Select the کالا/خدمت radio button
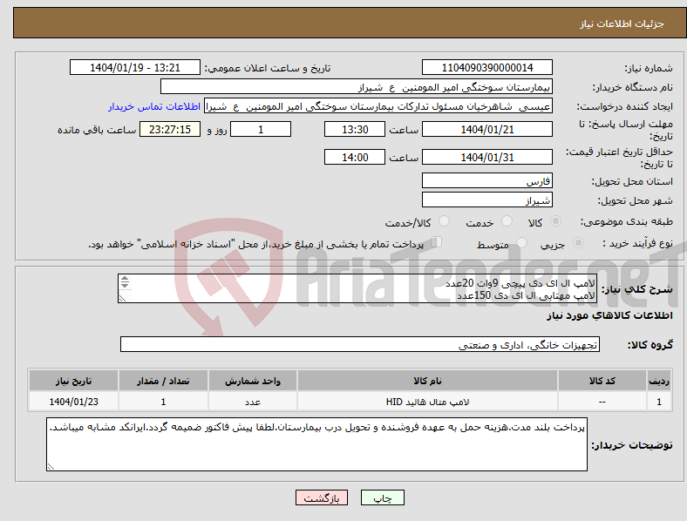 (445, 221)
